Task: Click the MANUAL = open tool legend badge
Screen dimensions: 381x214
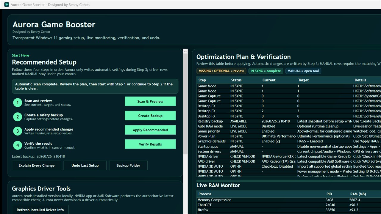Action: [x=303, y=71]
